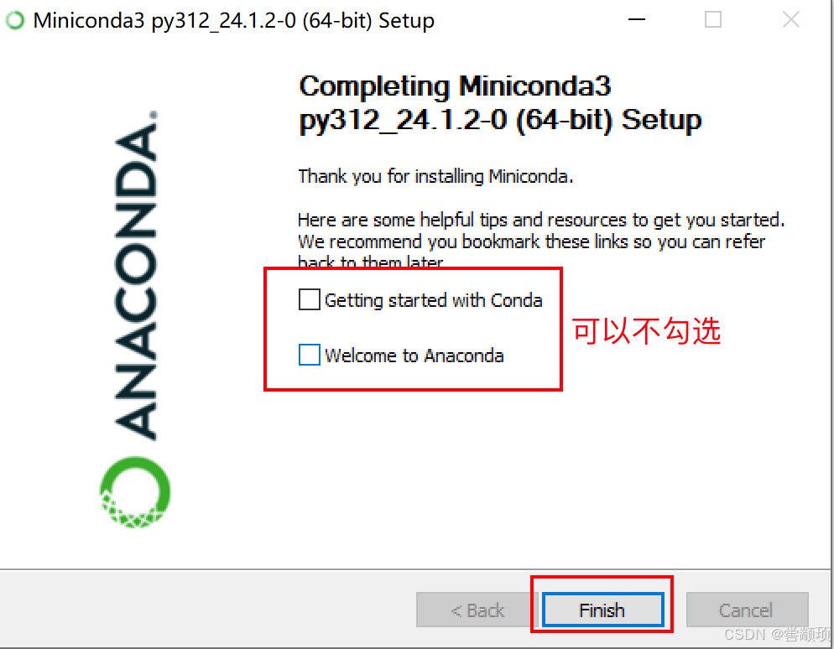Maximize the Setup window using the square icon
This screenshot has width=834, height=649.
[x=712, y=19]
